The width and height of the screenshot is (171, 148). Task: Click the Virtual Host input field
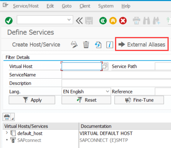82,66
